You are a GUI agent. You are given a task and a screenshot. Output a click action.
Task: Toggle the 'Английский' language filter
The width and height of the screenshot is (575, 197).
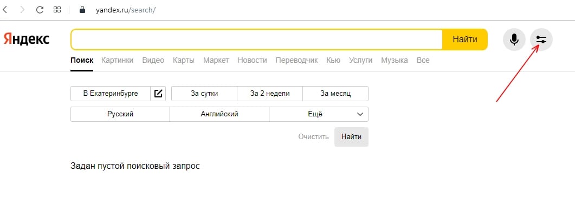tap(219, 114)
